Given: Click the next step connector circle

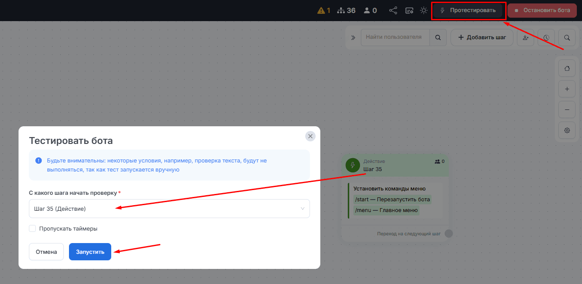Looking at the screenshot, I should 449,234.
